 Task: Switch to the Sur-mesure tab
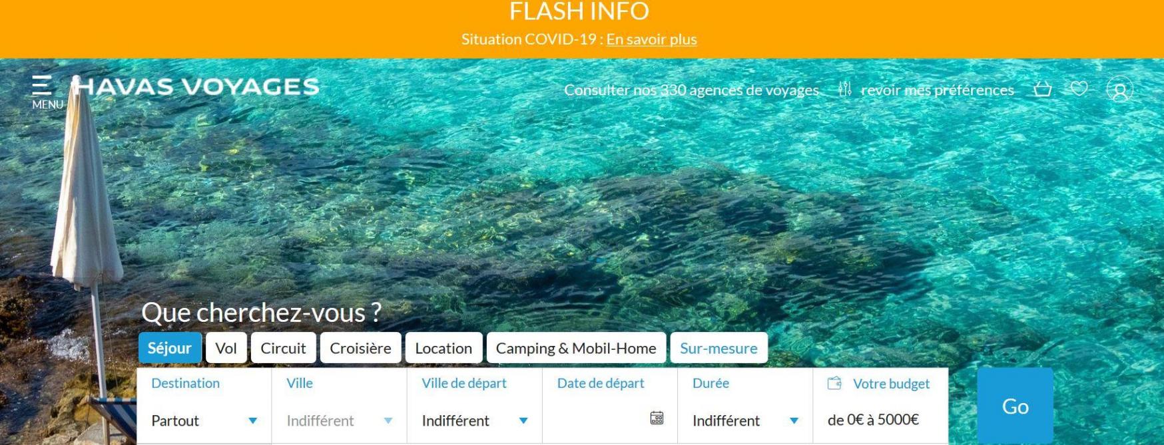[x=719, y=348]
